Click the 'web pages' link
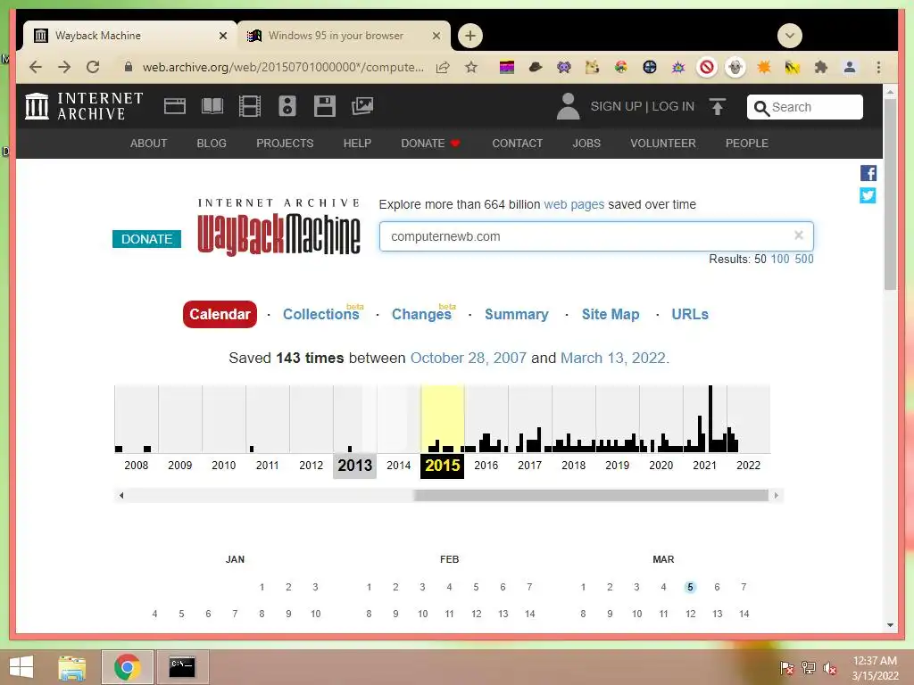This screenshot has width=914, height=685. click(x=574, y=204)
